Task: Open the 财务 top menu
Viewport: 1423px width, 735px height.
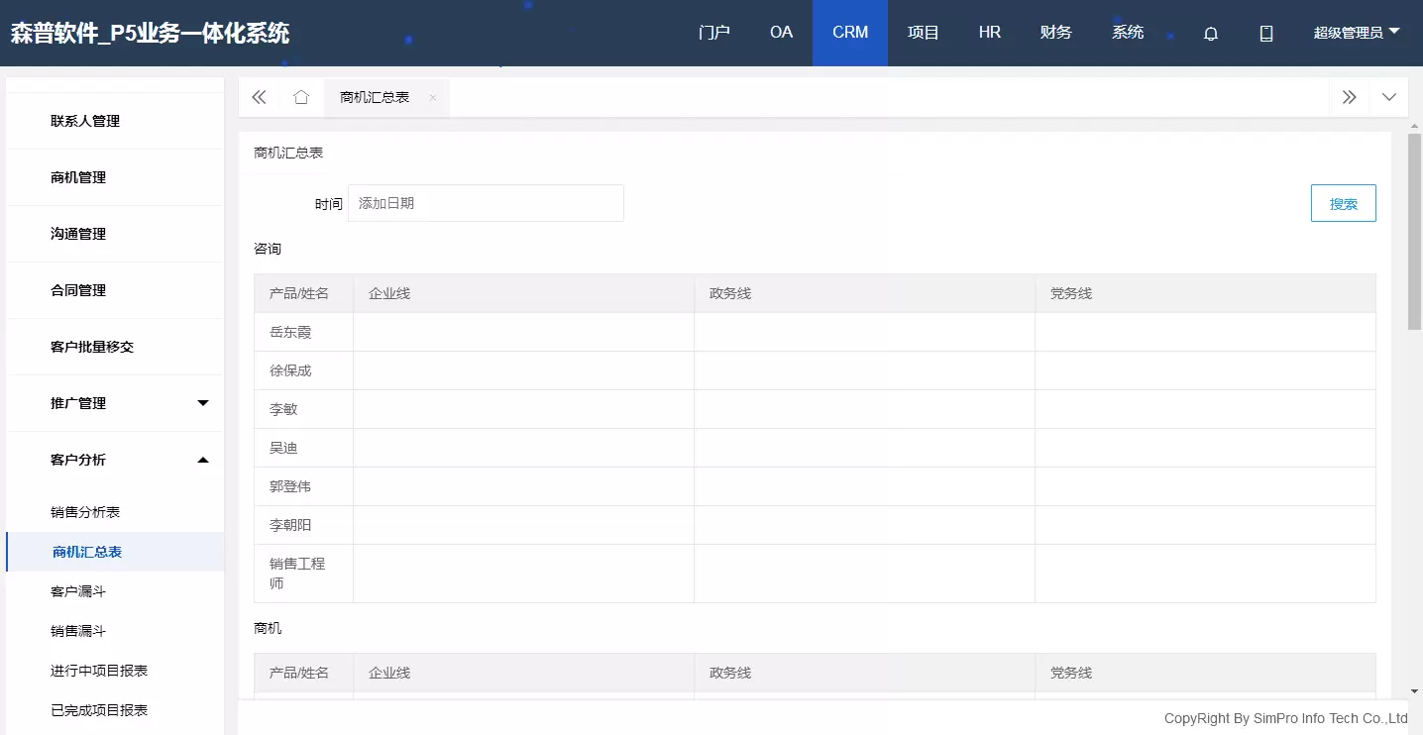Action: tap(1055, 33)
